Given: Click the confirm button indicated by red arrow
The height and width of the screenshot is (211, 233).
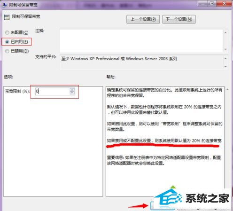Looking at the screenshot, I should click(x=162, y=206).
